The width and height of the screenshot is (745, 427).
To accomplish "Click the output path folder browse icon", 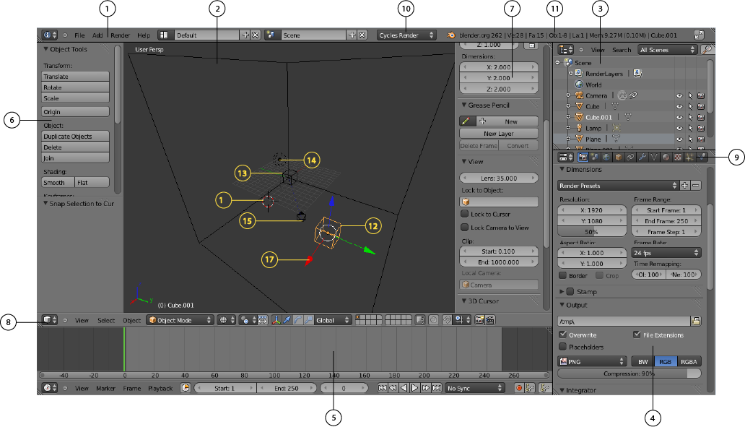I will [696, 321].
